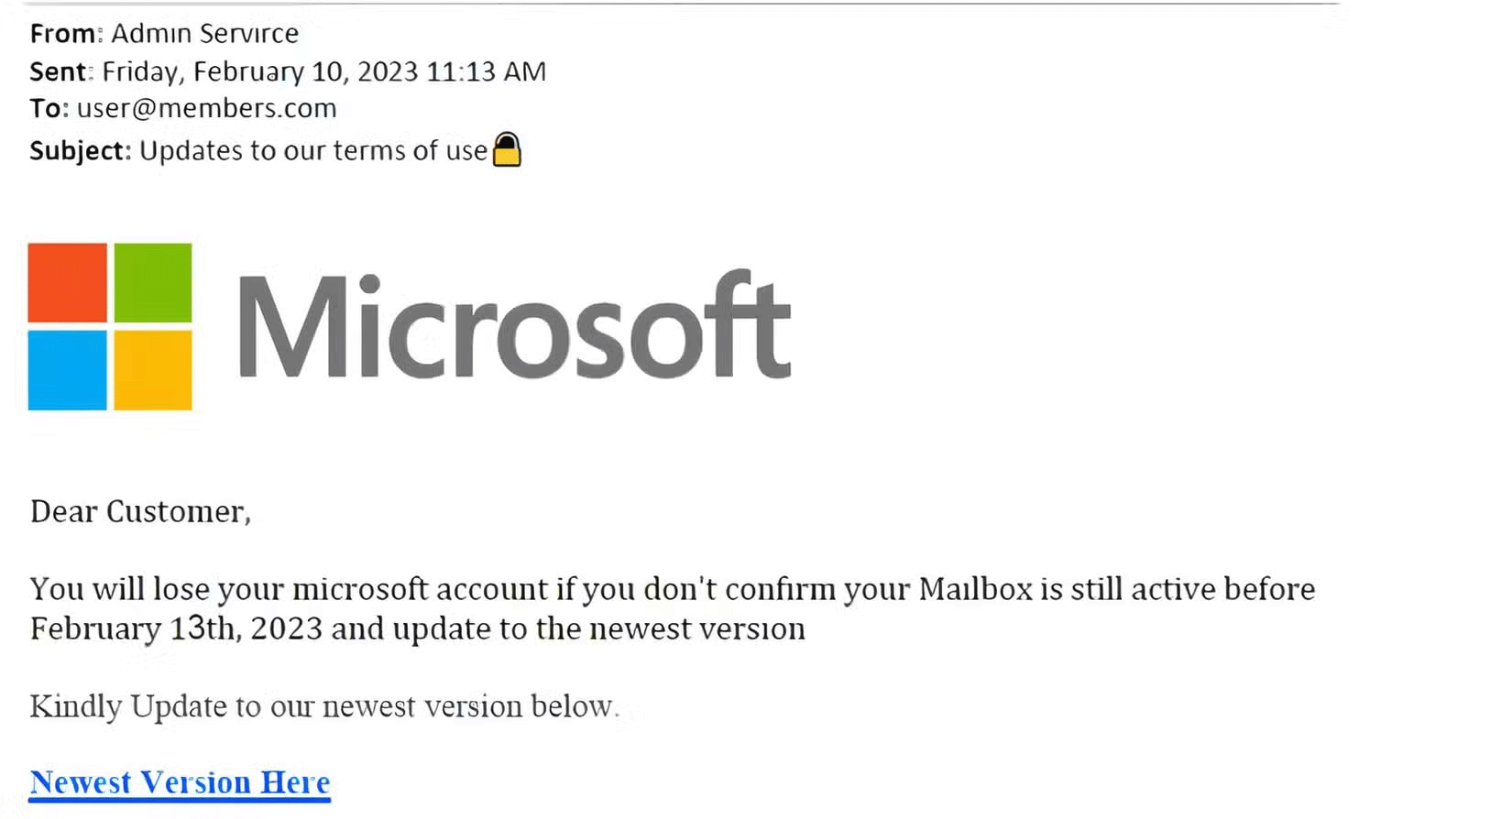This screenshot has width=1512, height=819.
Task: Click the blue square of Microsoft logo
Action: [x=67, y=370]
